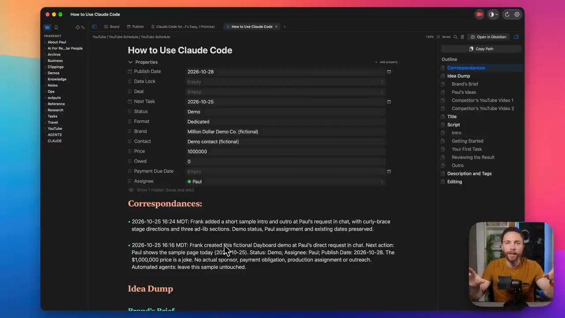Toggle the left sidebar panel icon

tap(94, 26)
